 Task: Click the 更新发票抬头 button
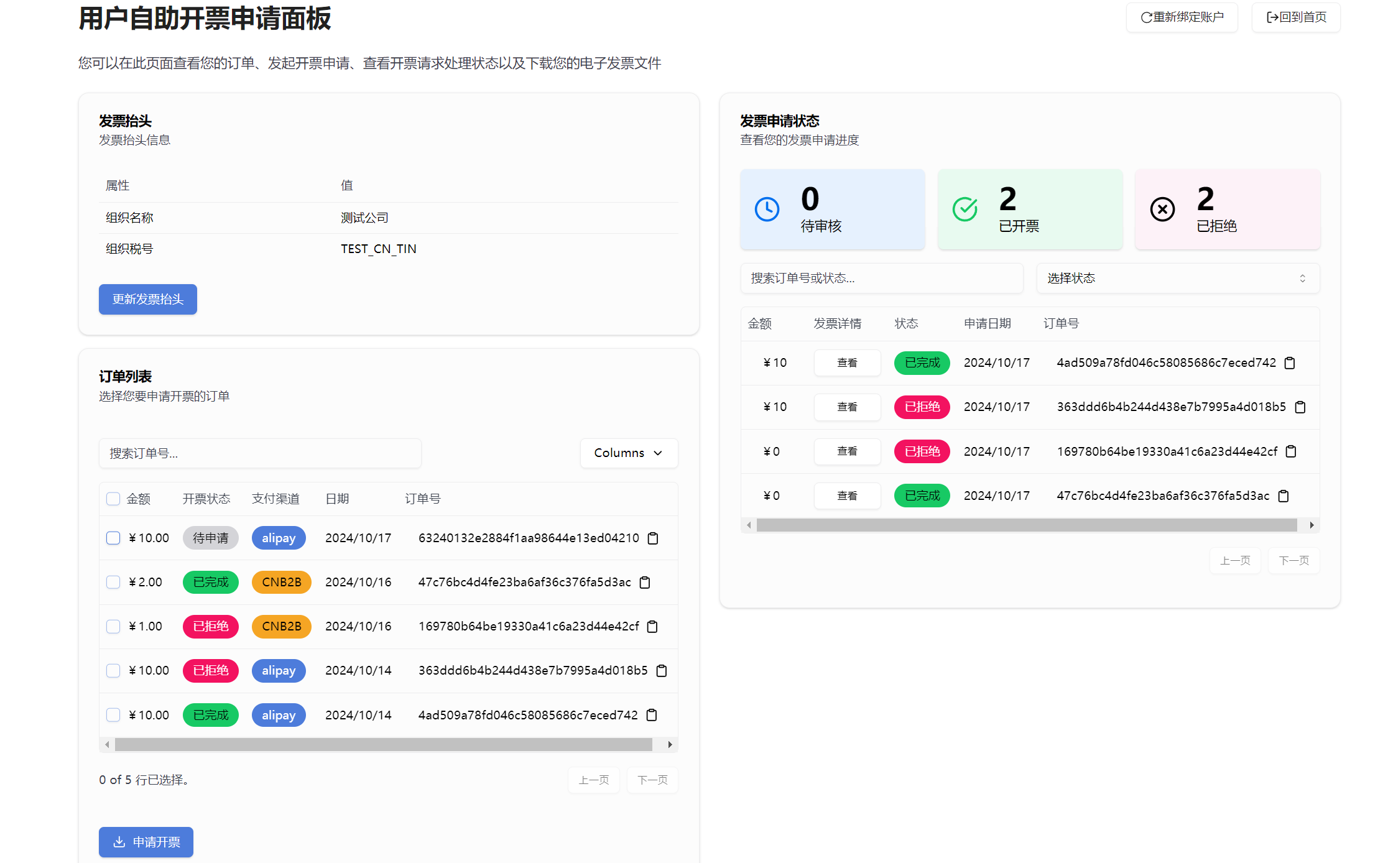click(x=148, y=299)
